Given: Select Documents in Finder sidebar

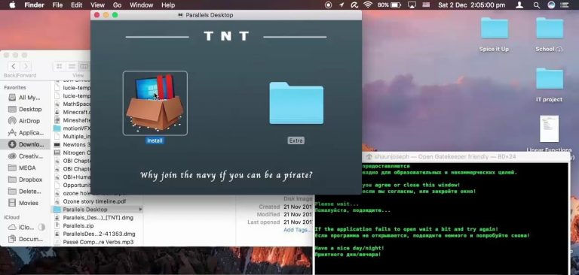Looking at the screenshot, I should (25, 239).
